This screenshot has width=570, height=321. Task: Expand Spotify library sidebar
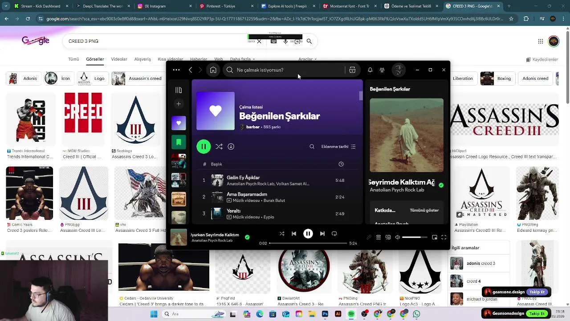pos(179,90)
